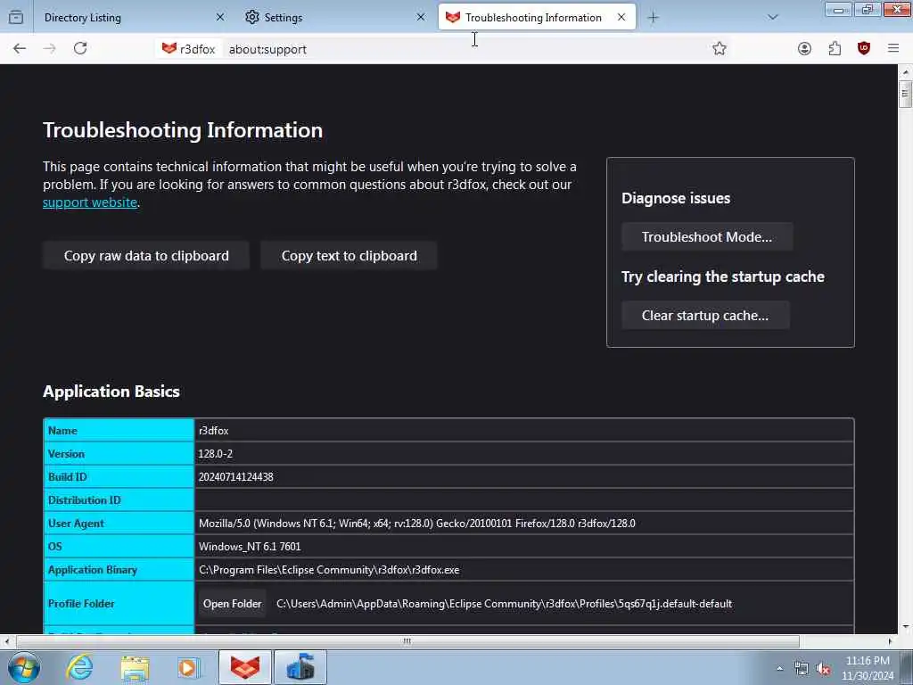The image size is (913, 685).
Task: Click the network tray icon
Action: coord(802,669)
